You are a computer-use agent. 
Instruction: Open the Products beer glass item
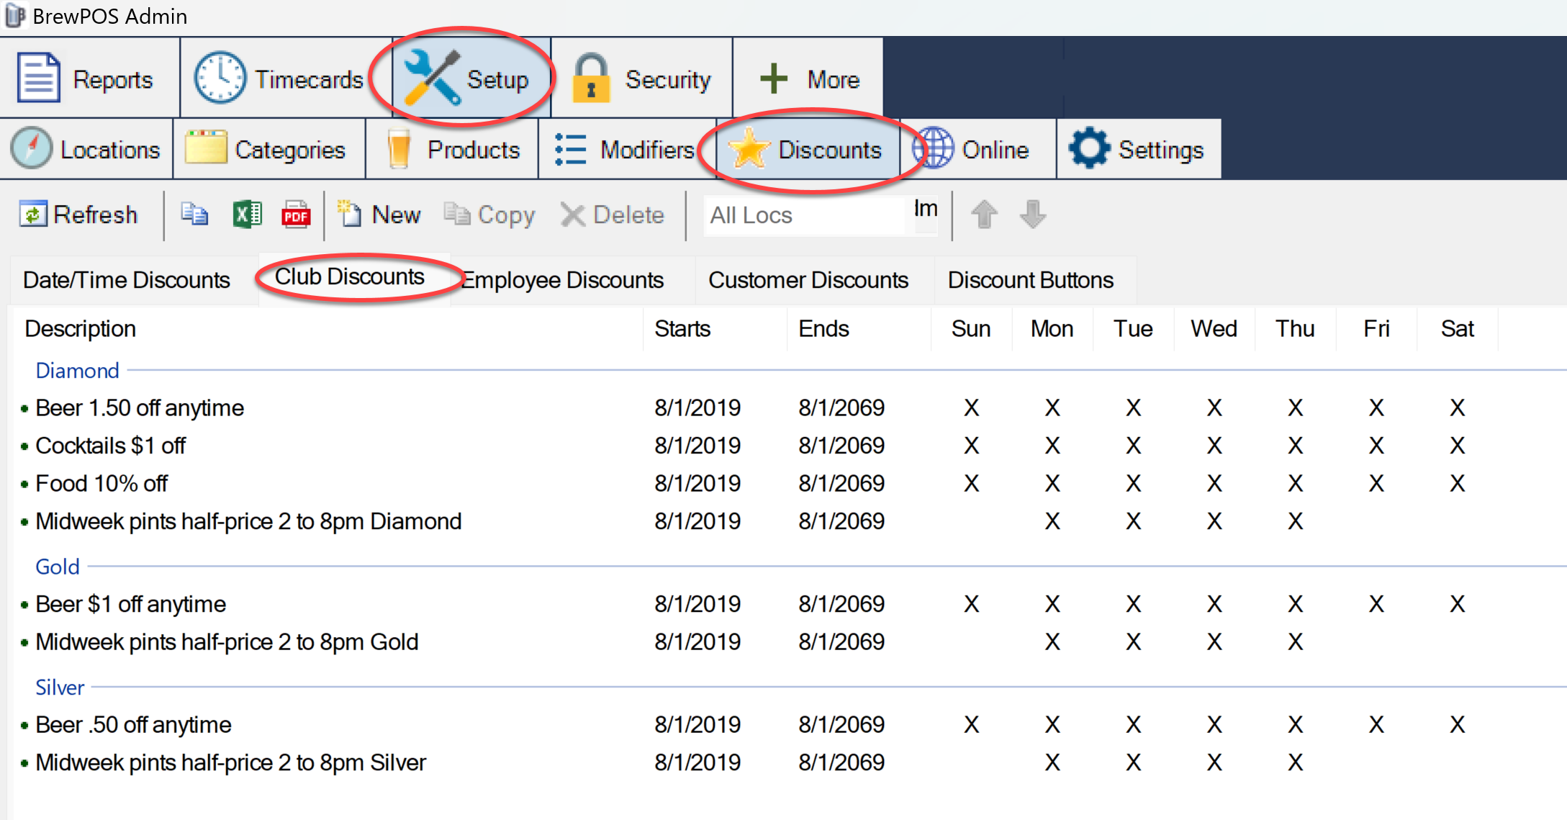[452, 150]
